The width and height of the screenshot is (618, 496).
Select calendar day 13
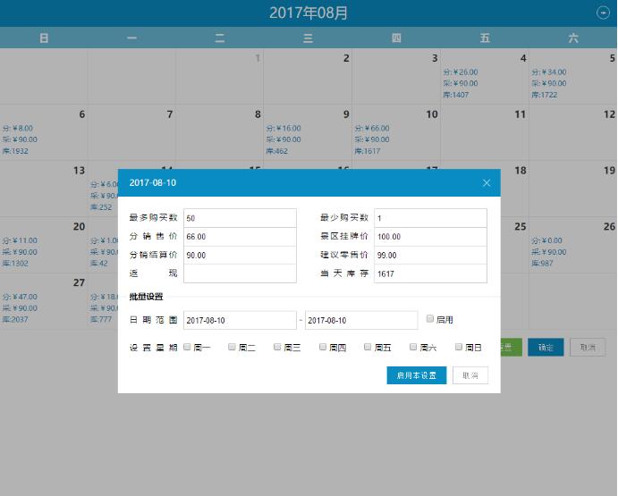[x=43, y=189]
